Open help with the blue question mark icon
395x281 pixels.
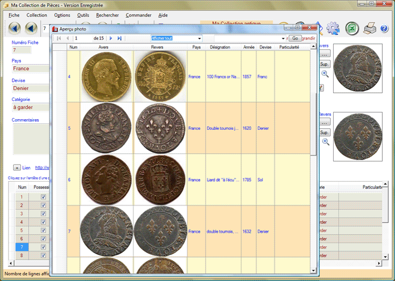tap(384, 28)
